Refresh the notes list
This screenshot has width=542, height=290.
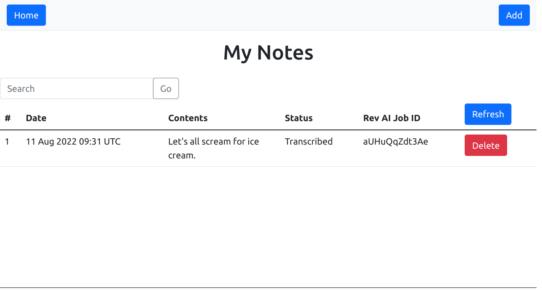[487, 114]
